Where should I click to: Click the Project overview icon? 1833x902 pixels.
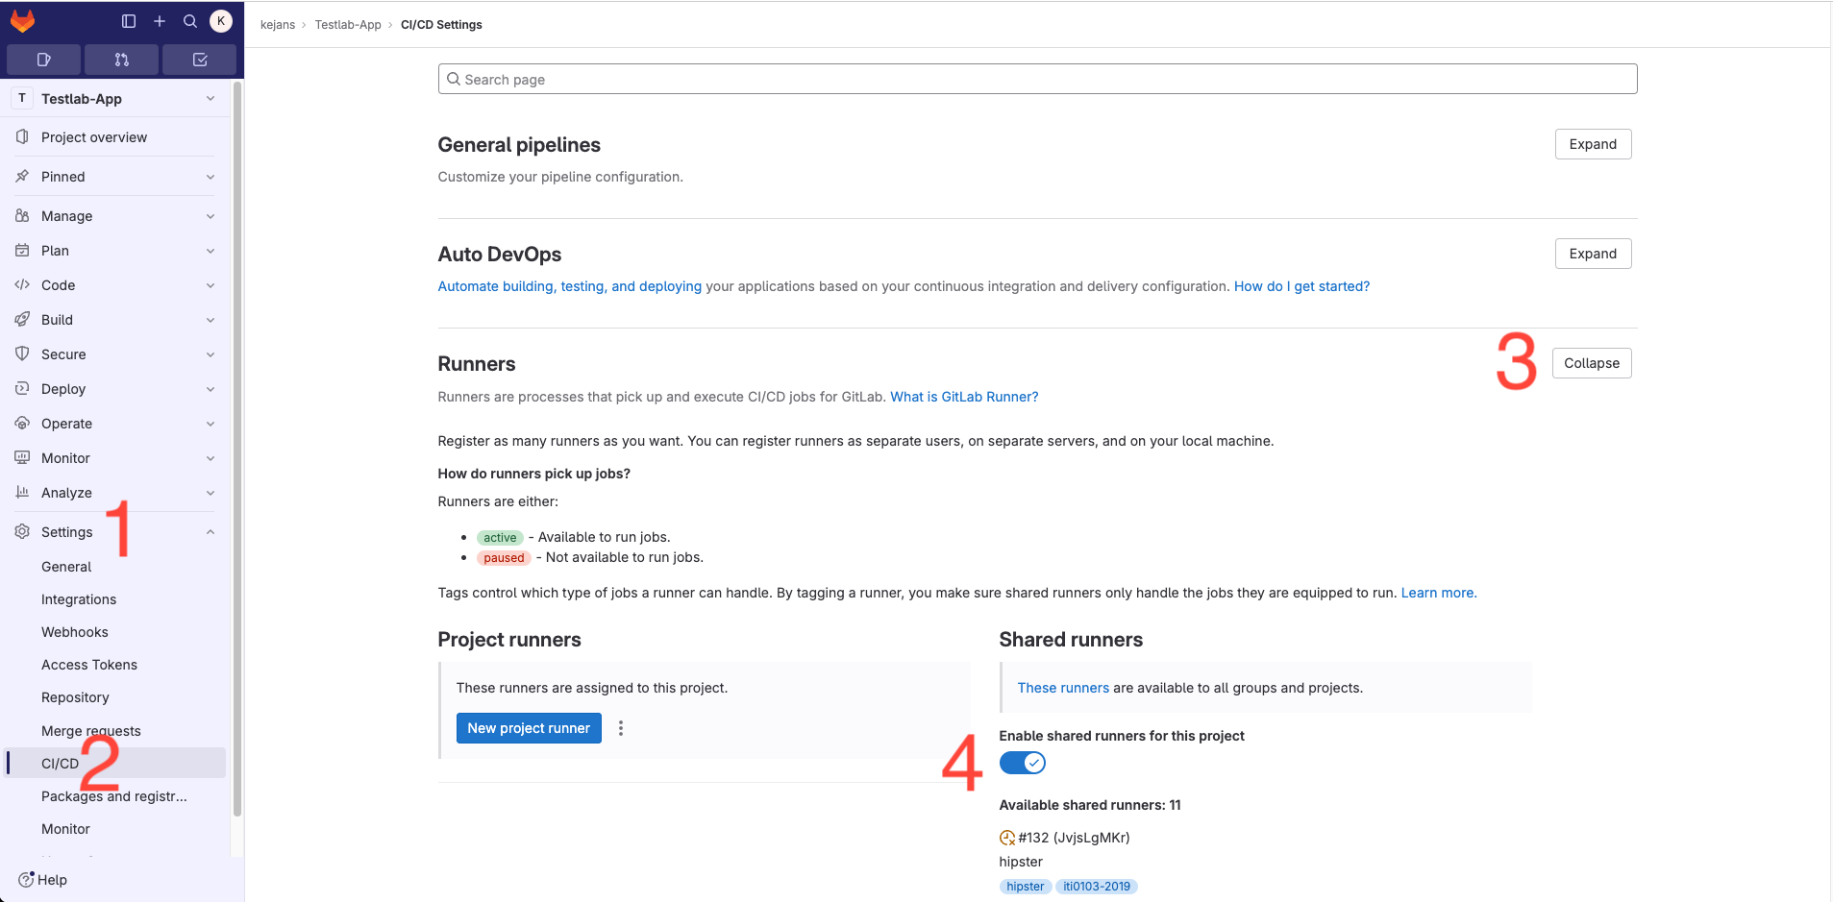[x=22, y=137]
